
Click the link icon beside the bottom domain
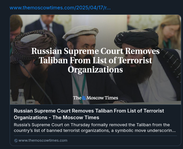(16, 141)
